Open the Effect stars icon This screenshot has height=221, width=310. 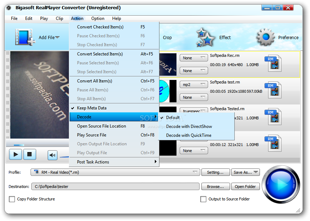205,37
